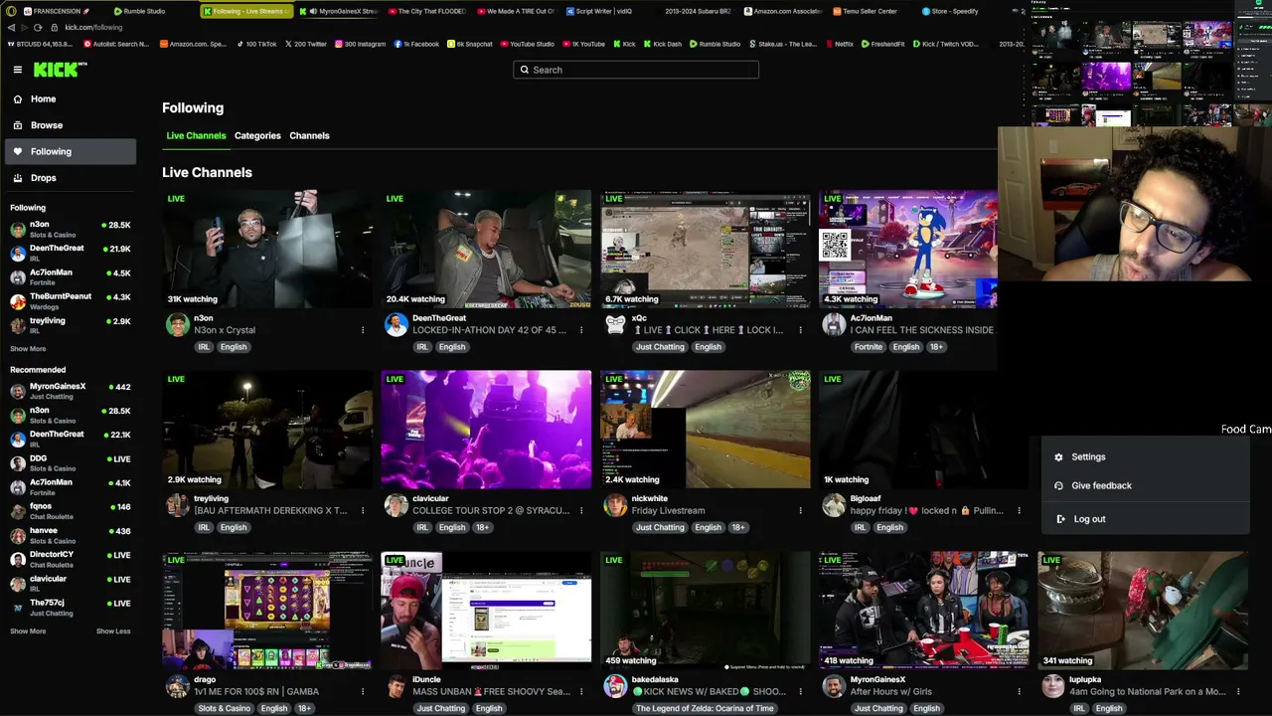Open Bigloaaf's avatar under the stream card
This screenshot has height=716, width=1272.
[834, 505]
